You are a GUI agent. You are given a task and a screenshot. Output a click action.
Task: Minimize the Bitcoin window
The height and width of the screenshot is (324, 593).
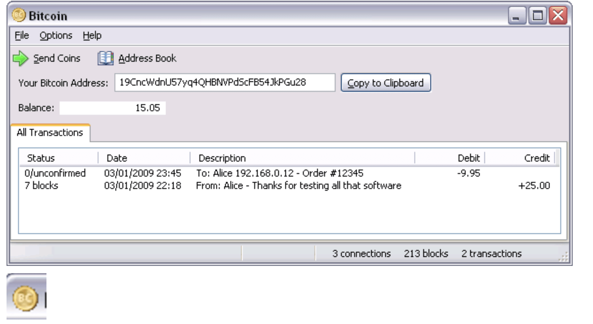517,16
